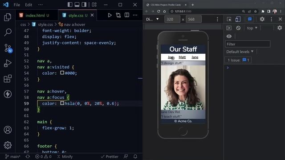The width and height of the screenshot is (285, 160).
Task: Open the Edit menu
Action: tap(28, 5)
